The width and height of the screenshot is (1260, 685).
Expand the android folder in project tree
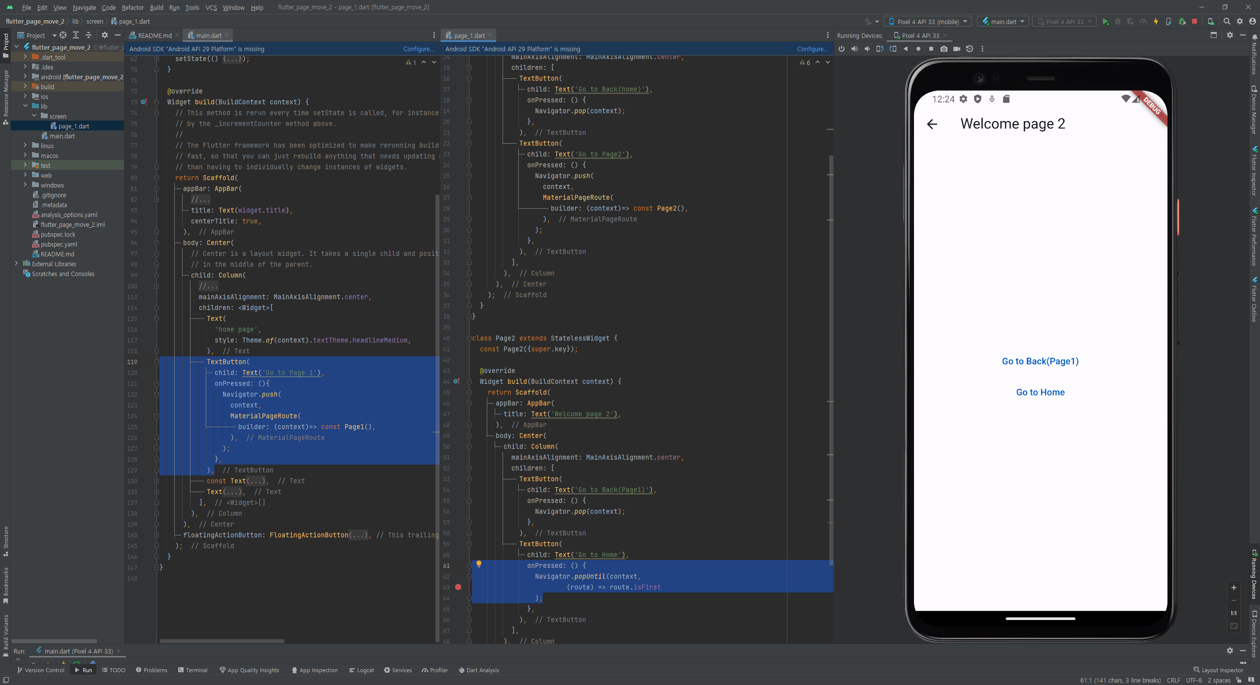[25, 77]
